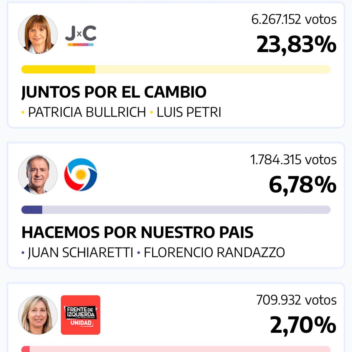Click the Frente de Izquierda Unidad logo
This screenshot has width=352, height=352.
tap(80, 315)
